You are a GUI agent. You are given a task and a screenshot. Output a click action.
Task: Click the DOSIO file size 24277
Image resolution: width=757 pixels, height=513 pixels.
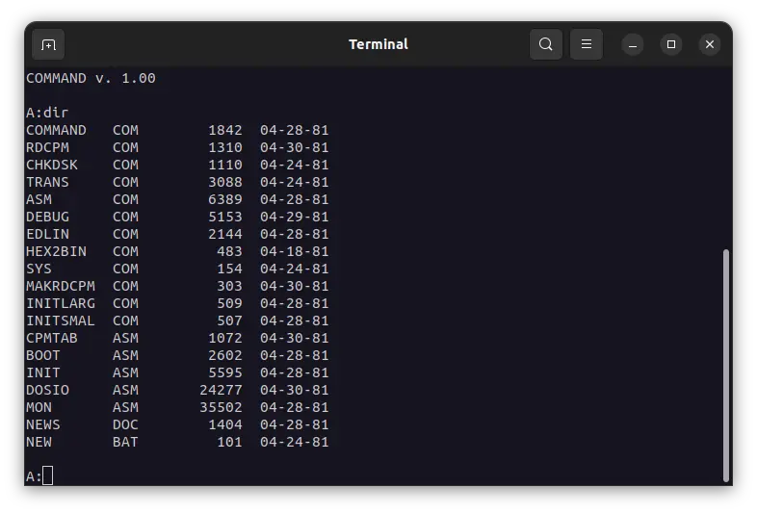coord(221,390)
